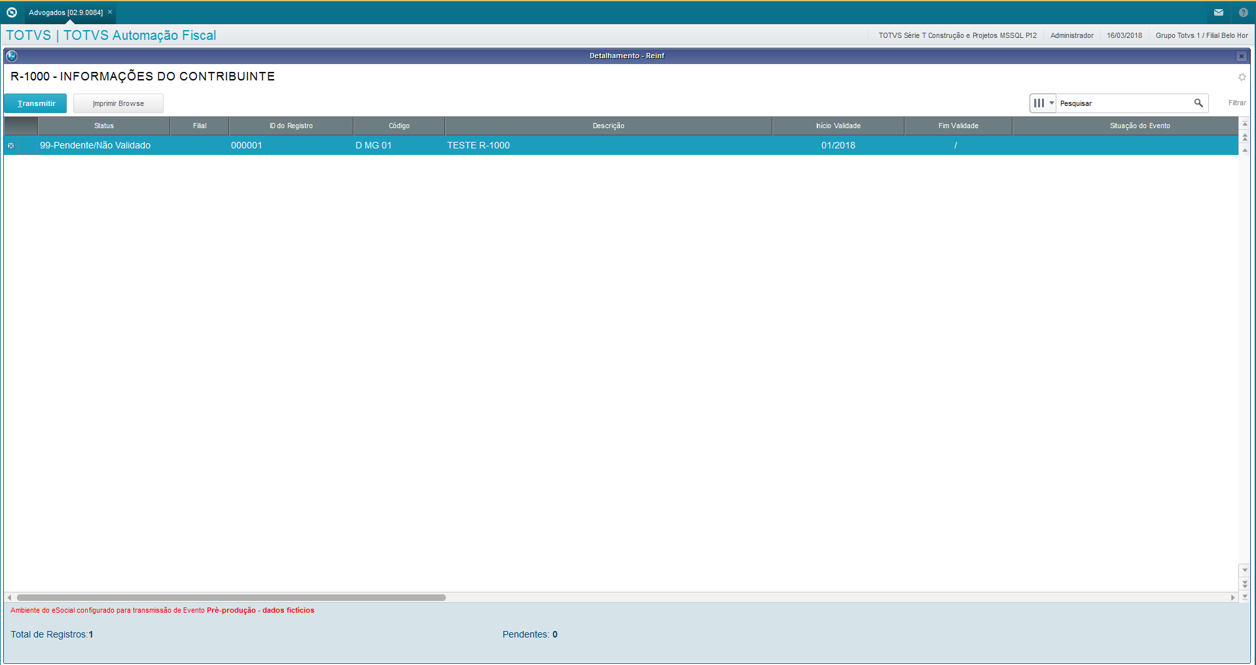This screenshot has height=665, width=1256.
Task: Click the double down arrow to page down
Action: (1245, 584)
